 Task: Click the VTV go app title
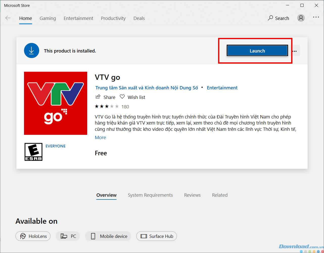click(x=107, y=77)
